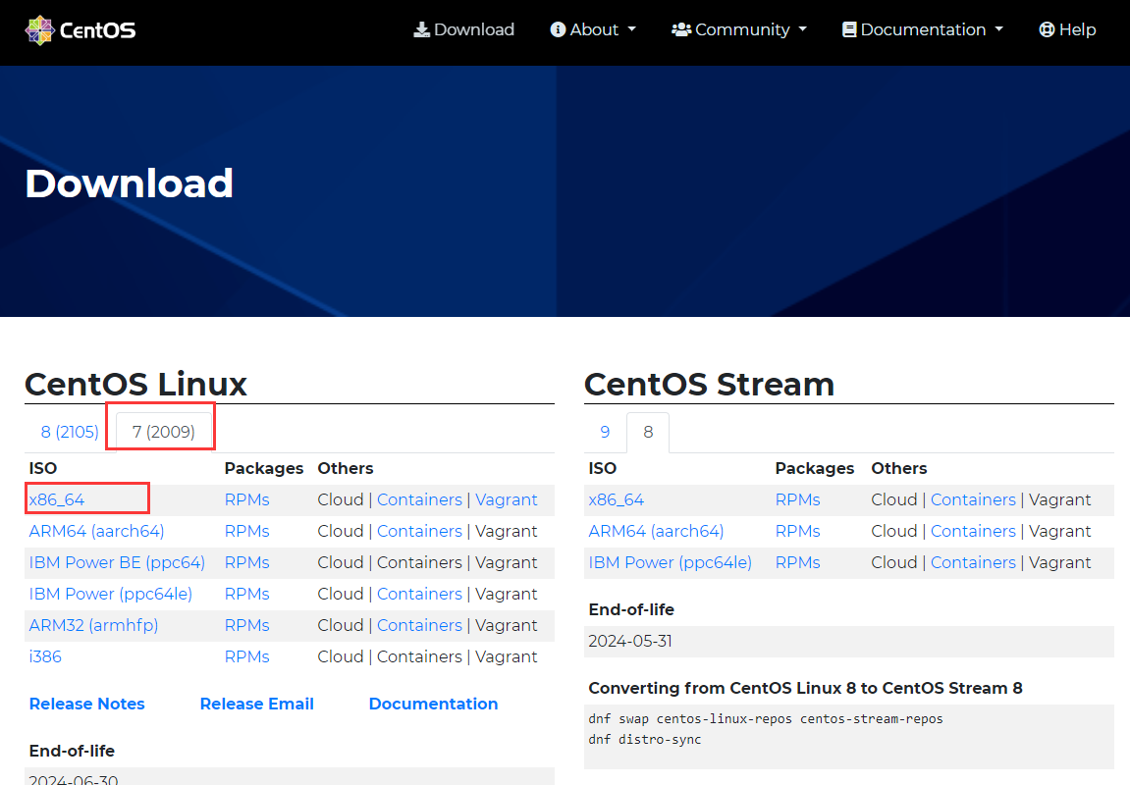Image resolution: width=1130 pixels, height=785 pixels.
Task: Select the CentOS Stream 8 tab
Action: [x=648, y=432]
